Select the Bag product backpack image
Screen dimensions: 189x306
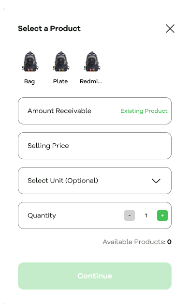pyautogui.click(x=30, y=61)
